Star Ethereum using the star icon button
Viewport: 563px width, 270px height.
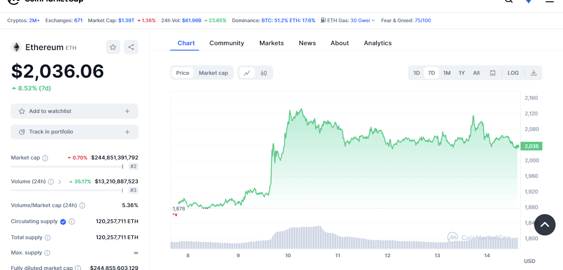[113, 47]
